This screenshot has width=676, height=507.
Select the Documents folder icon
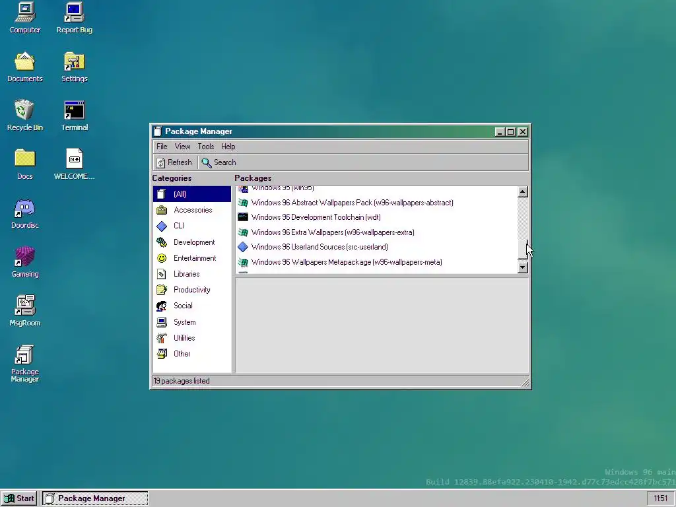pos(24,67)
